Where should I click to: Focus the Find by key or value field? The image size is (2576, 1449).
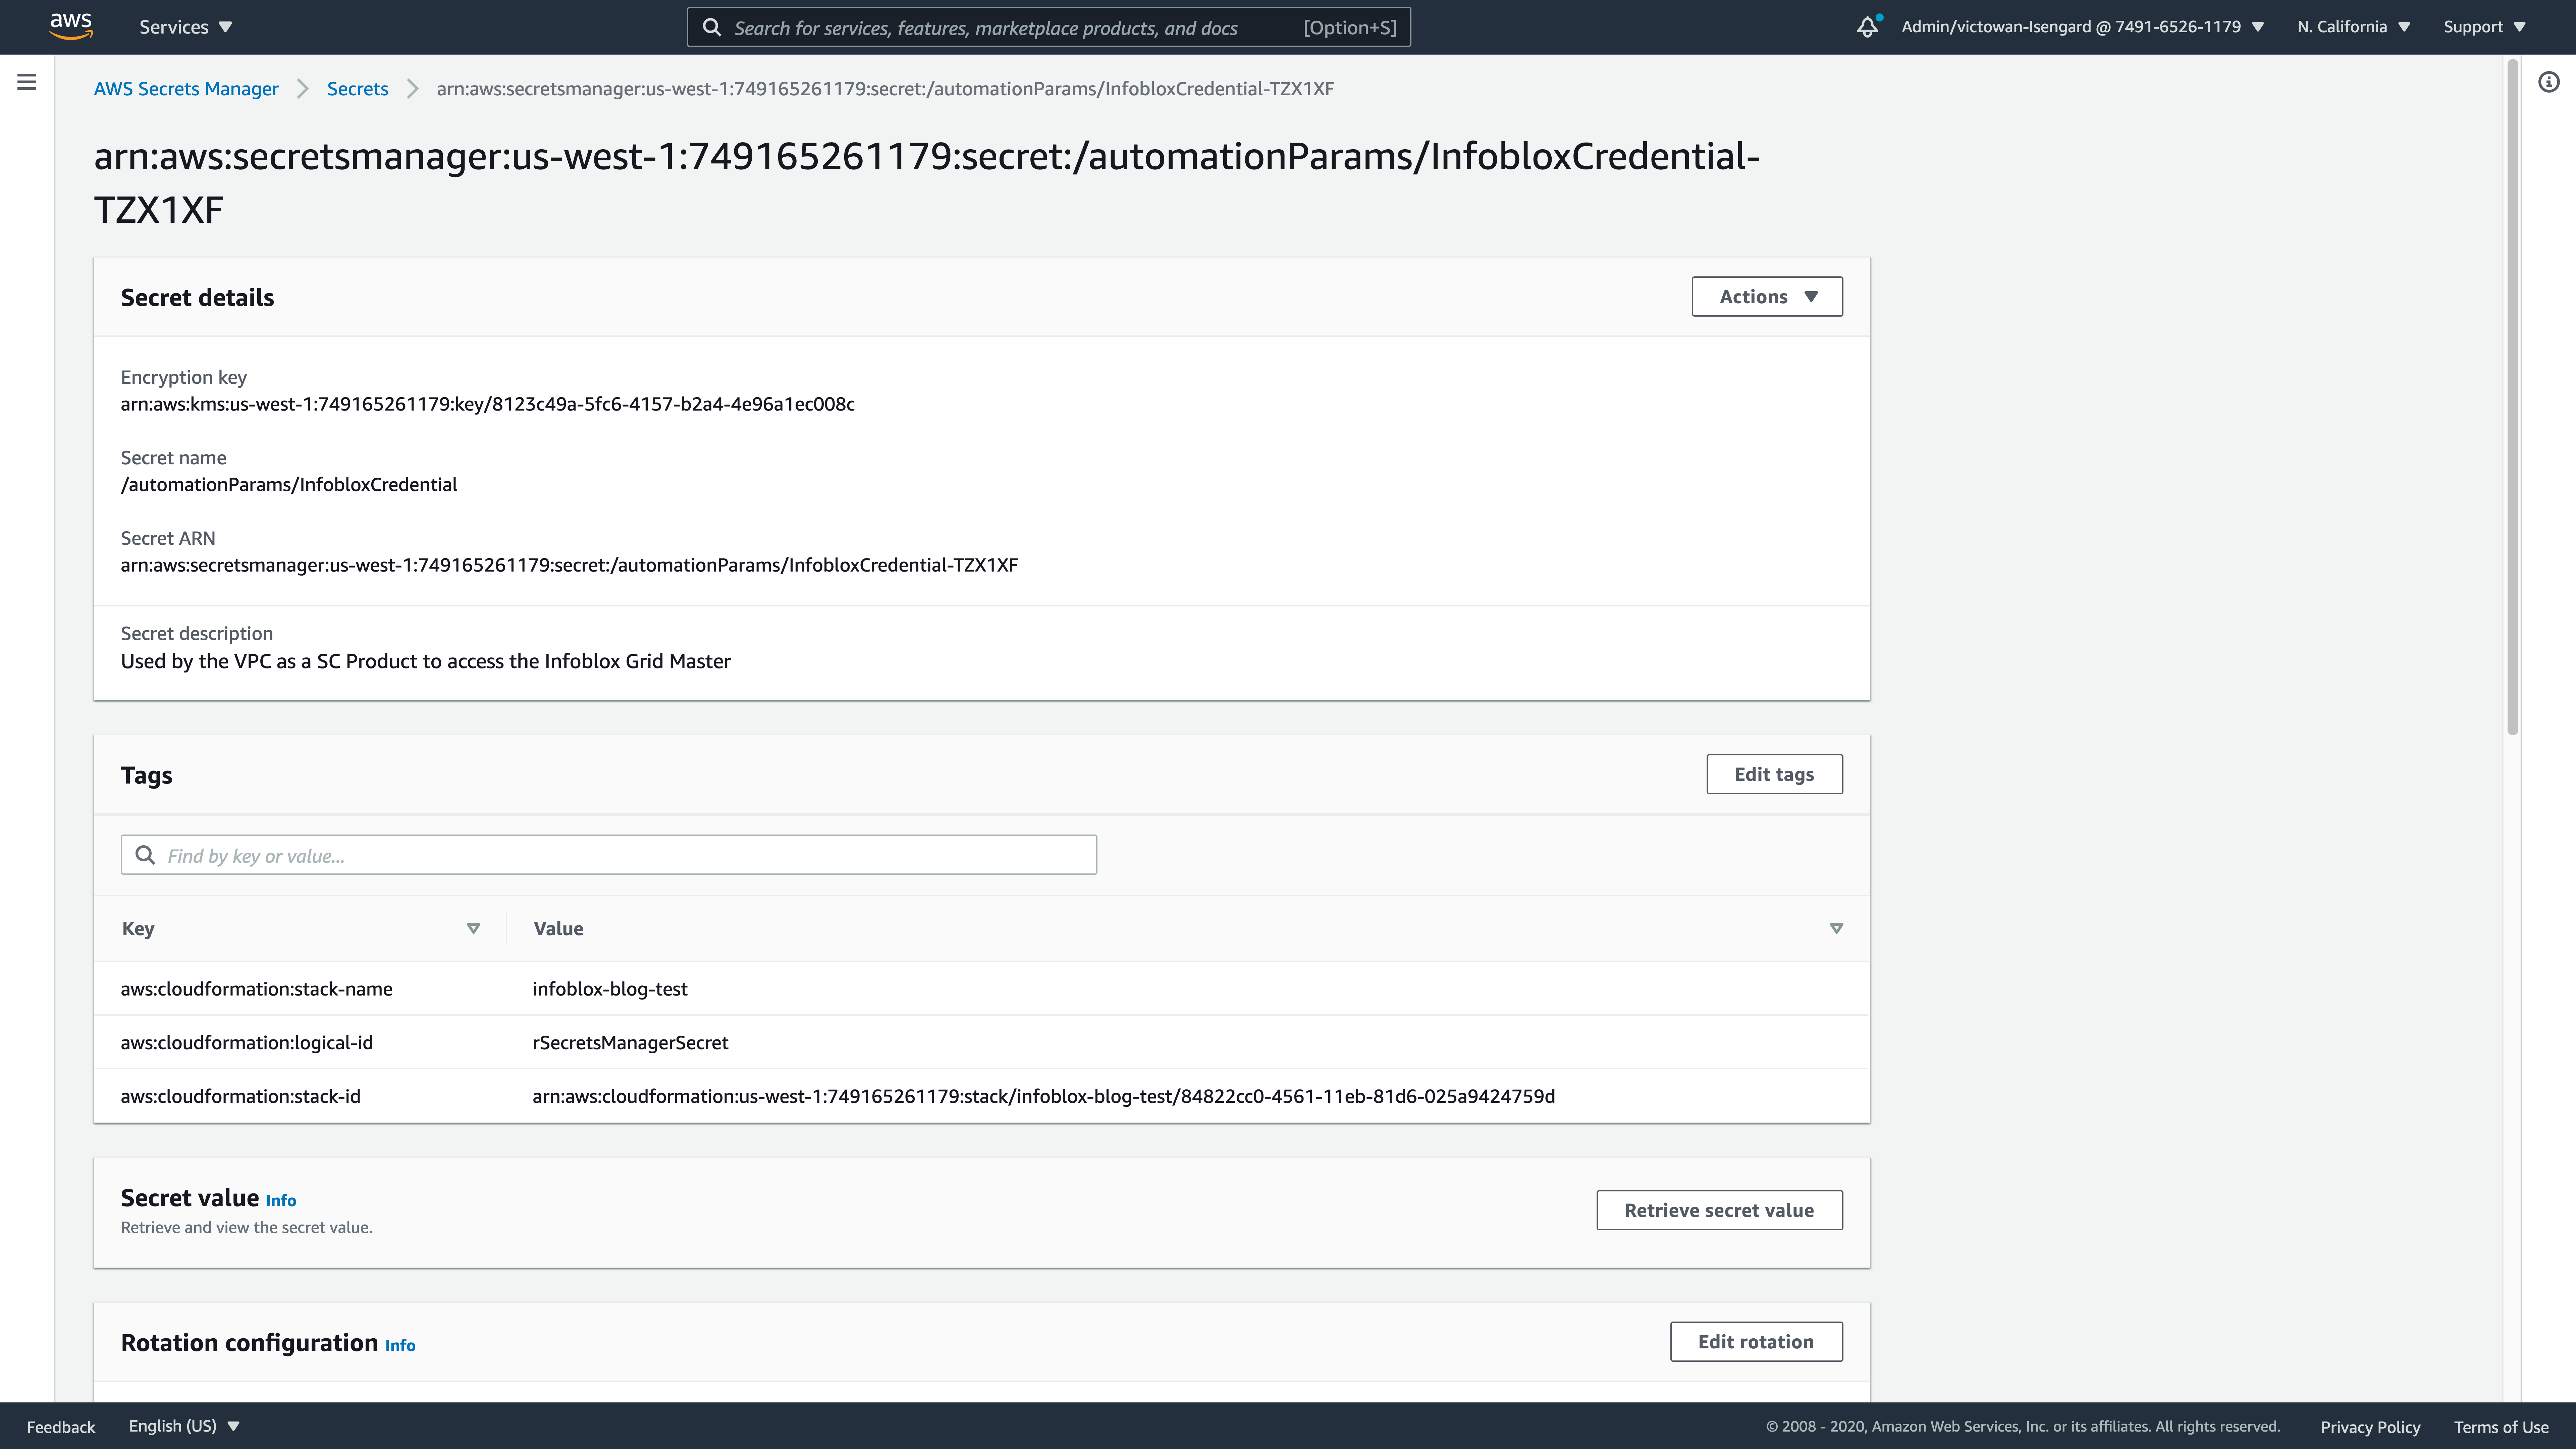609,855
